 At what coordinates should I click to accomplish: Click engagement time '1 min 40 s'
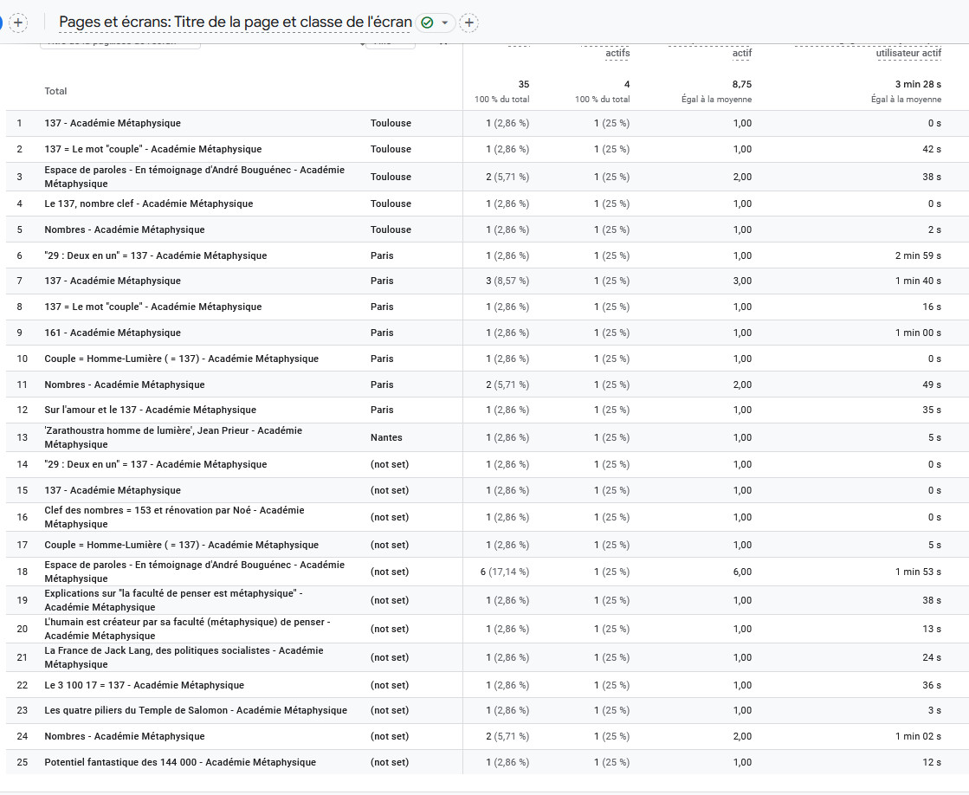[918, 281]
